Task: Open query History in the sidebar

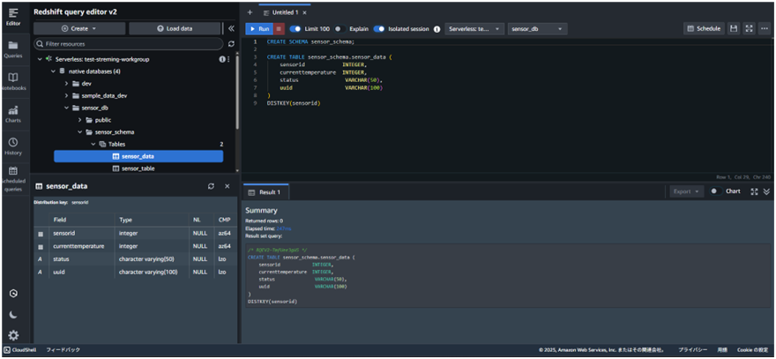Action: [13, 146]
